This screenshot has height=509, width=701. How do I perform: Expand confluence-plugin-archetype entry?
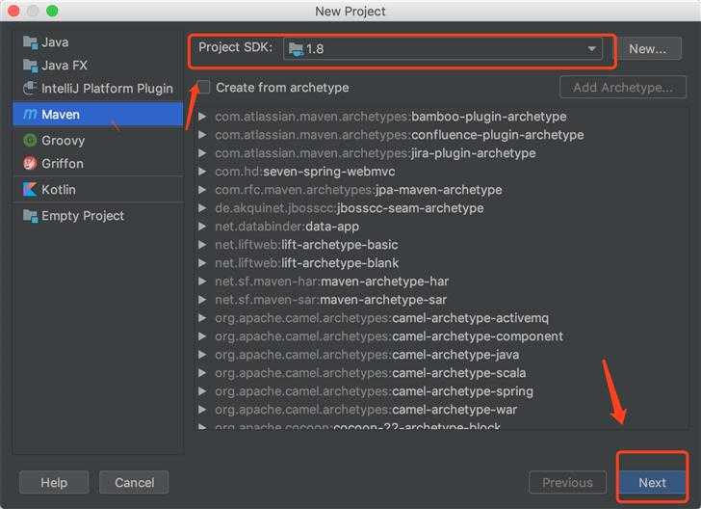(x=202, y=135)
